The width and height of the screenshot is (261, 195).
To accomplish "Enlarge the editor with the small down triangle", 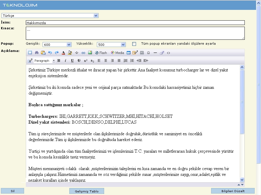I will coord(242,185).
